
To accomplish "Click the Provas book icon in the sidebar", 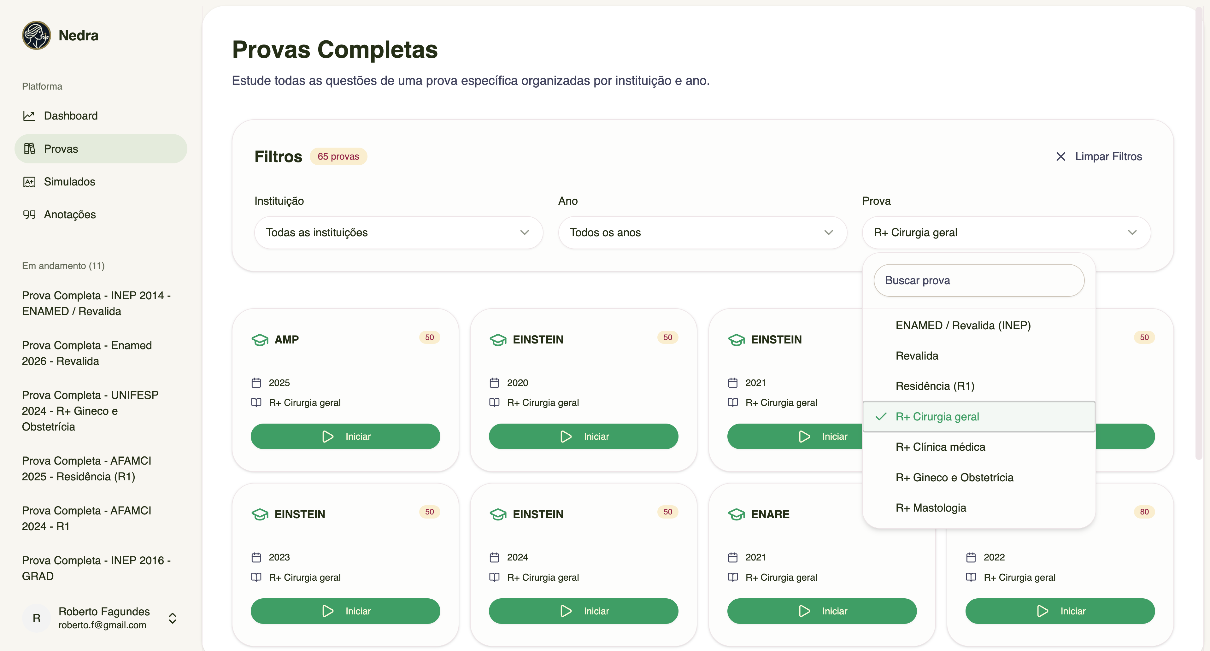I will [30, 149].
